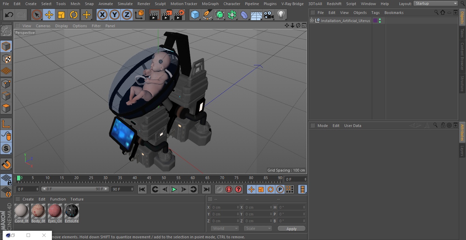The width and height of the screenshot is (466, 240).
Task: Add a Cube primitive object
Action: (x=195, y=15)
